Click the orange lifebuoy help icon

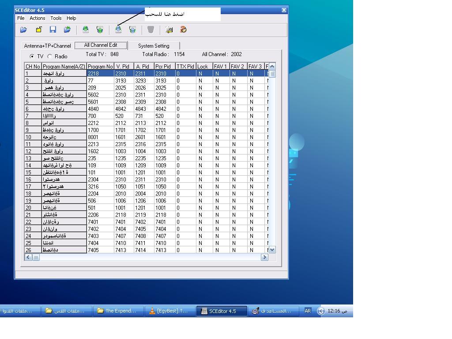(x=183, y=30)
